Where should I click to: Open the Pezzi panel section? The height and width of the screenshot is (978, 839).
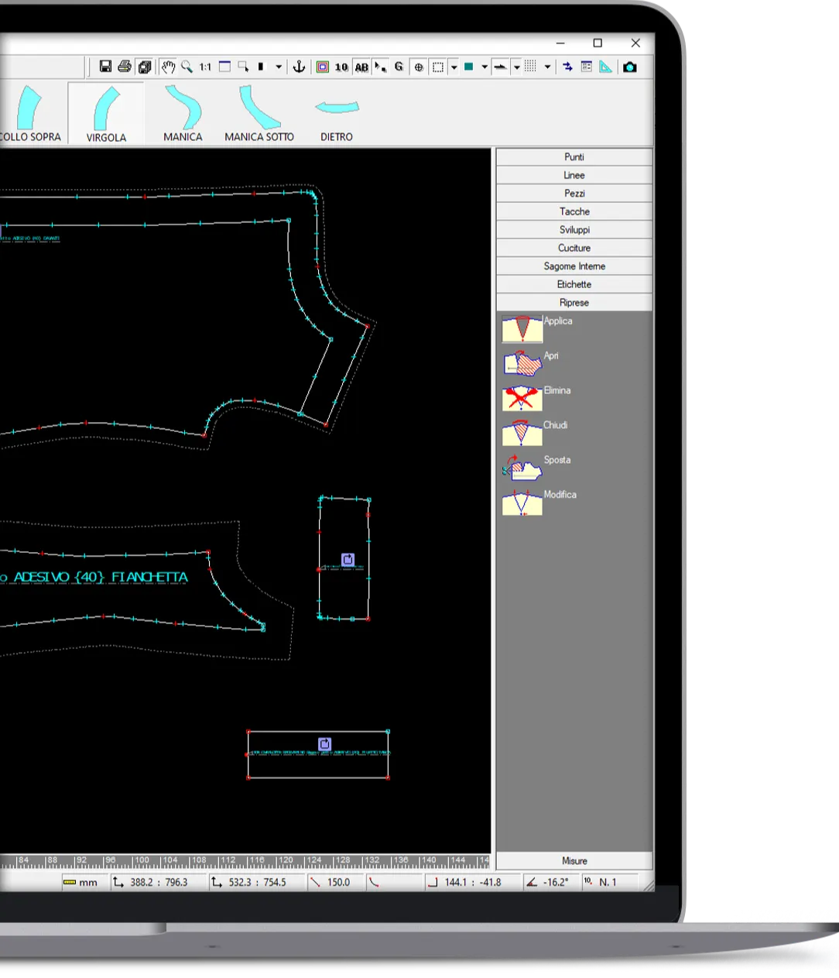click(x=574, y=193)
